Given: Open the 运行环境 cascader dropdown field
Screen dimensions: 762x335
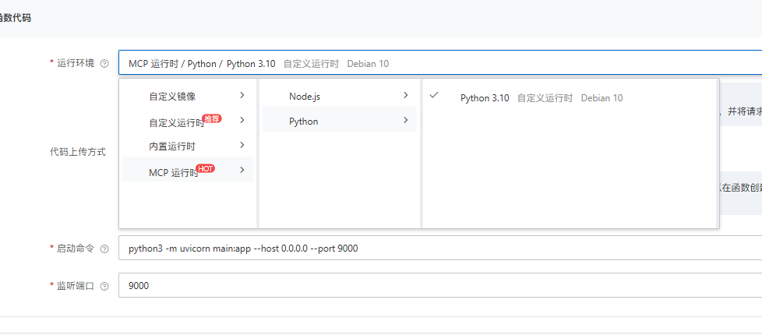Looking at the screenshot, I should click(x=440, y=63).
